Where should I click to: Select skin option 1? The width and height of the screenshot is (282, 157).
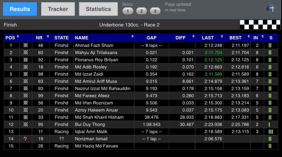(128, 11)
